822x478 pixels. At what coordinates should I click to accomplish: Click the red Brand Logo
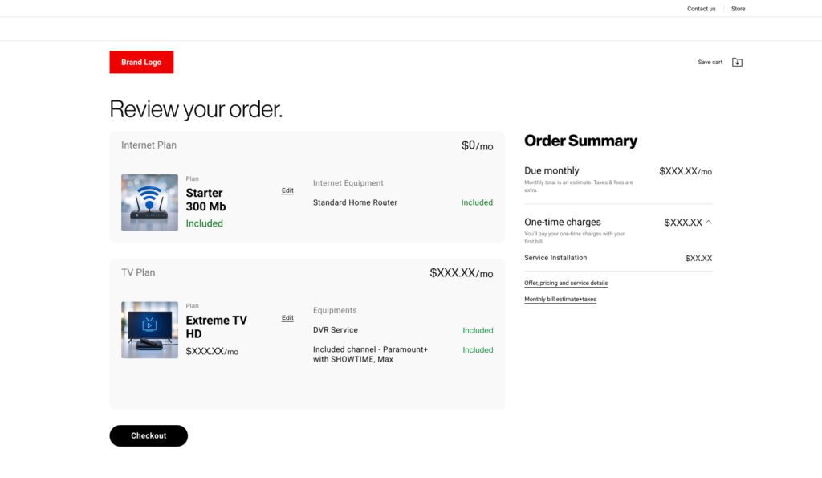point(141,62)
